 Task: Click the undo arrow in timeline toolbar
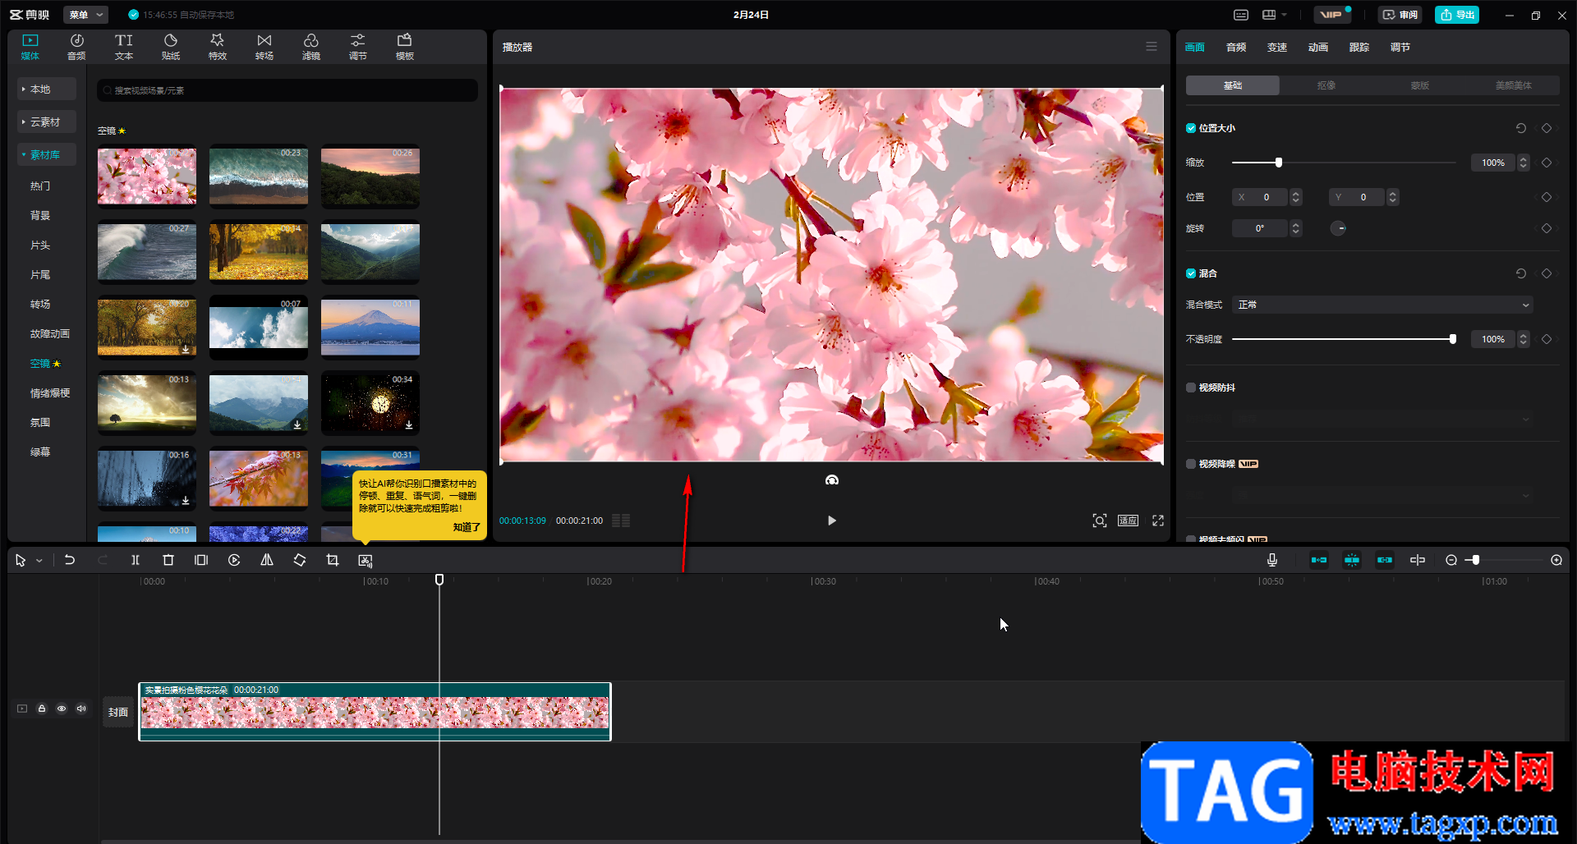pos(70,560)
